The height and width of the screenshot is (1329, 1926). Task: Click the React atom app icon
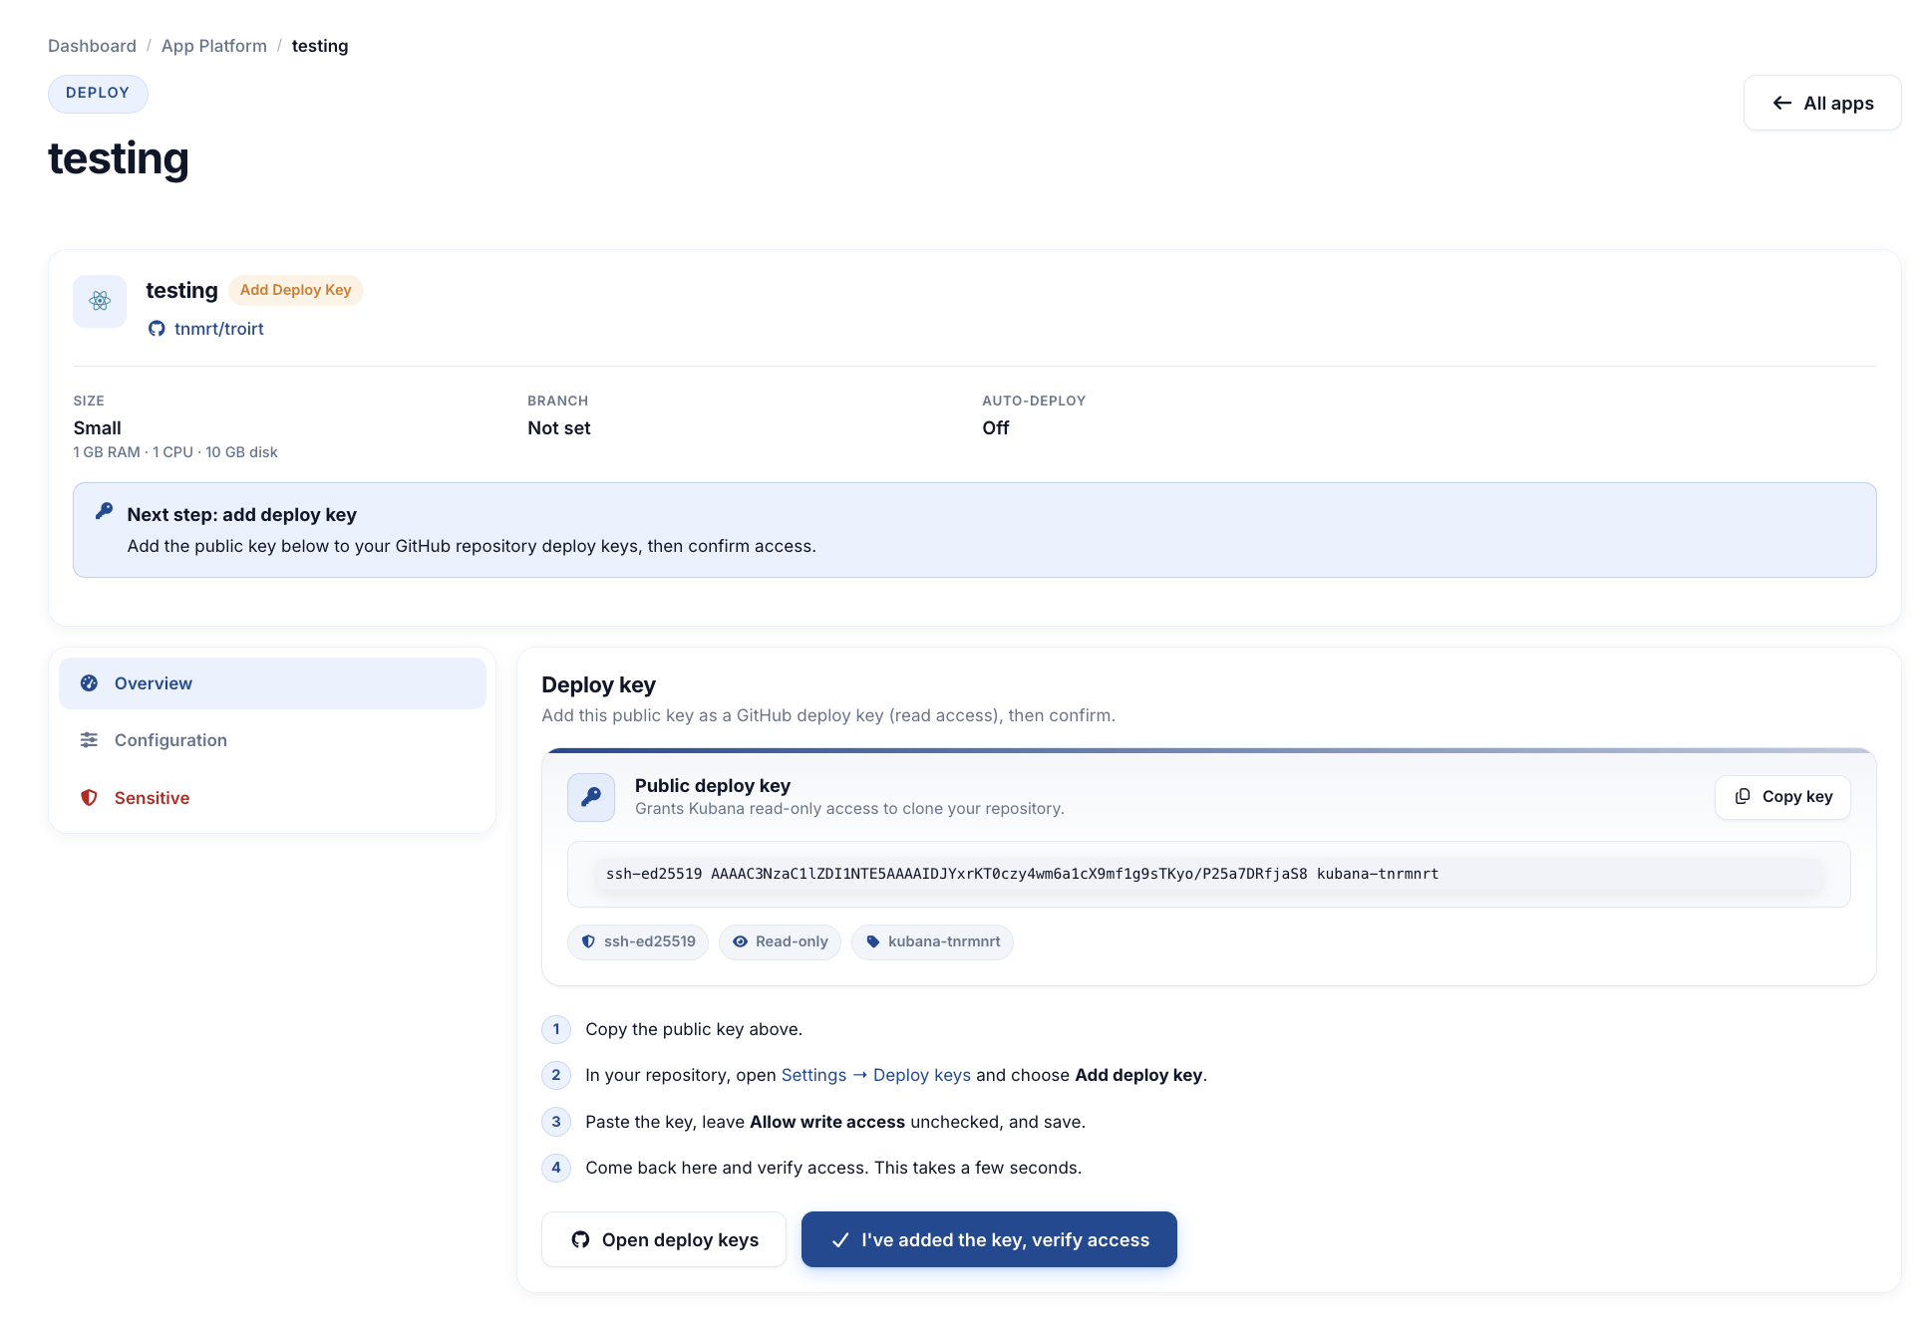point(100,301)
